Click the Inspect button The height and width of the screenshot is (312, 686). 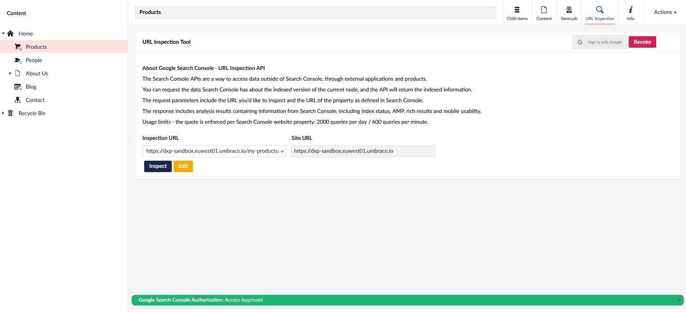coord(158,166)
